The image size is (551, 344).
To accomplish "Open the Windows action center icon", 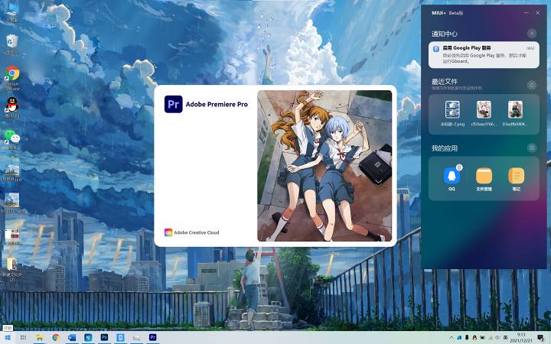I will pos(541,338).
